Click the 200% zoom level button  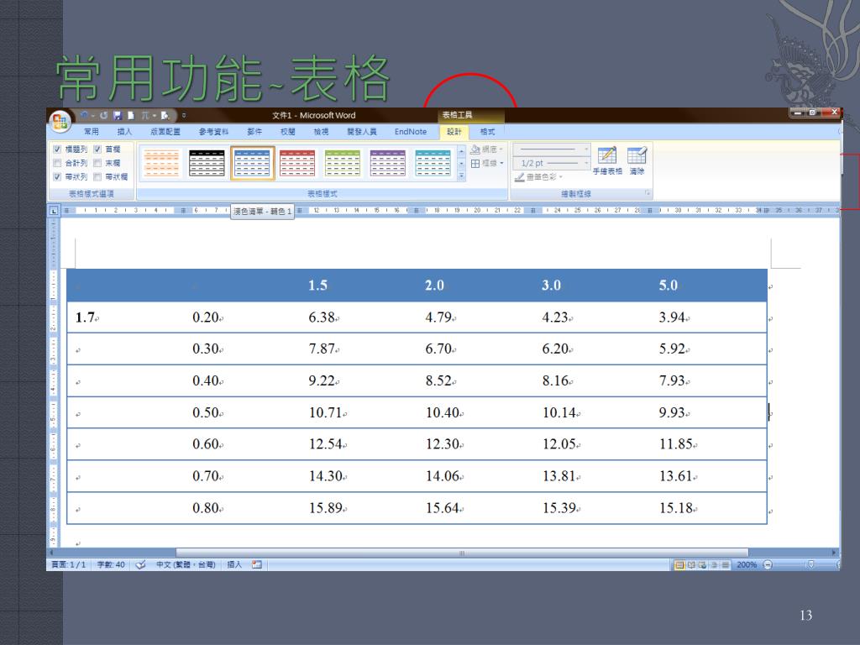(x=747, y=564)
